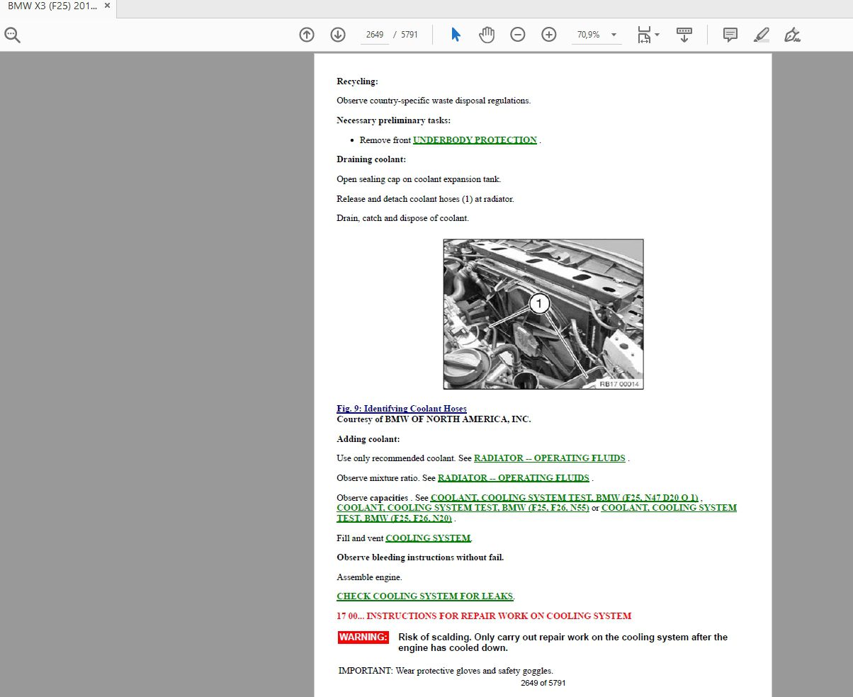Open Fig. 9: Identifying Coolant Hoses link
This screenshot has height=697, width=853.
(x=402, y=409)
